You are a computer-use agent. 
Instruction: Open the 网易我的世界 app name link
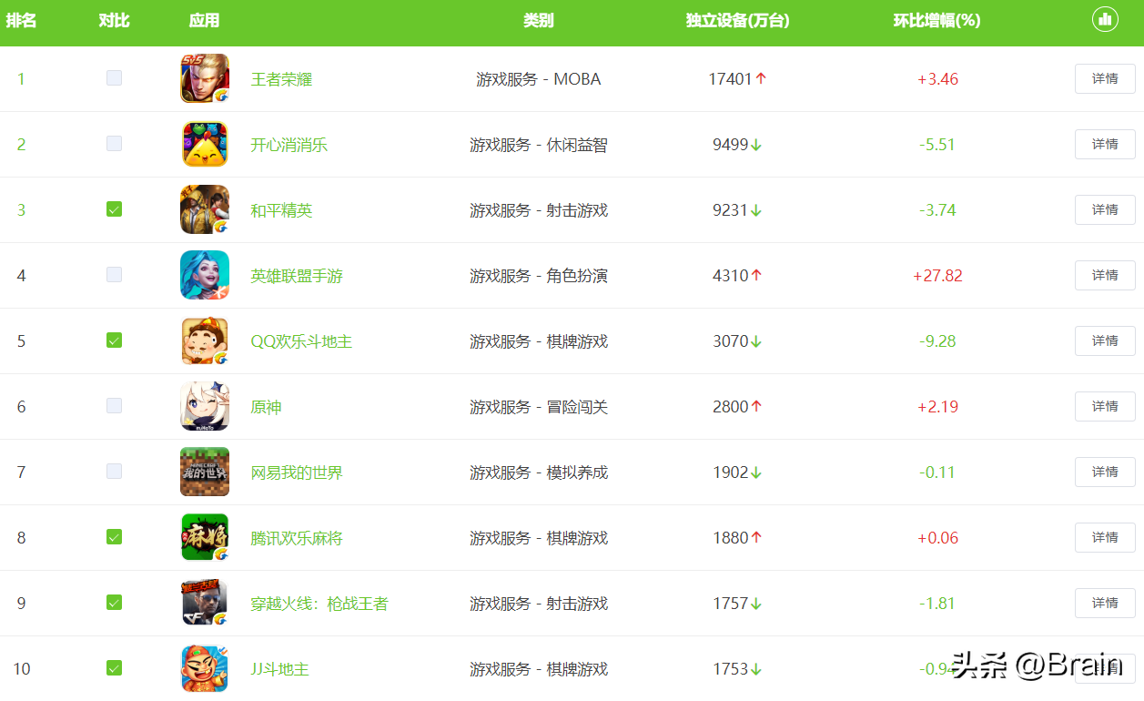297,472
